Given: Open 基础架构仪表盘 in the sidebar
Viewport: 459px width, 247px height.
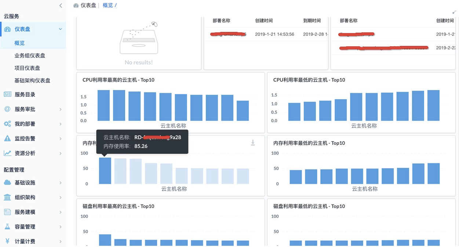Looking at the screenshot, I should 32,80.
